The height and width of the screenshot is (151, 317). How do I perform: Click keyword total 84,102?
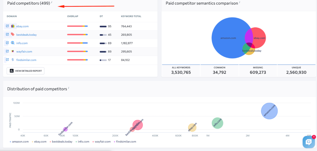point(125,60)
